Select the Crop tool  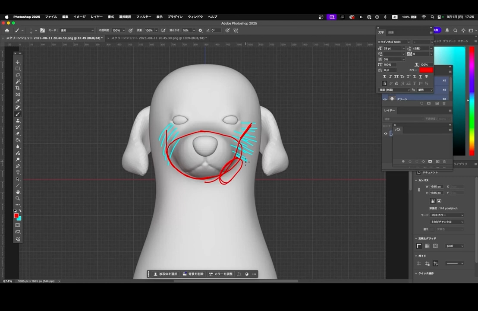tap(18, 88)
